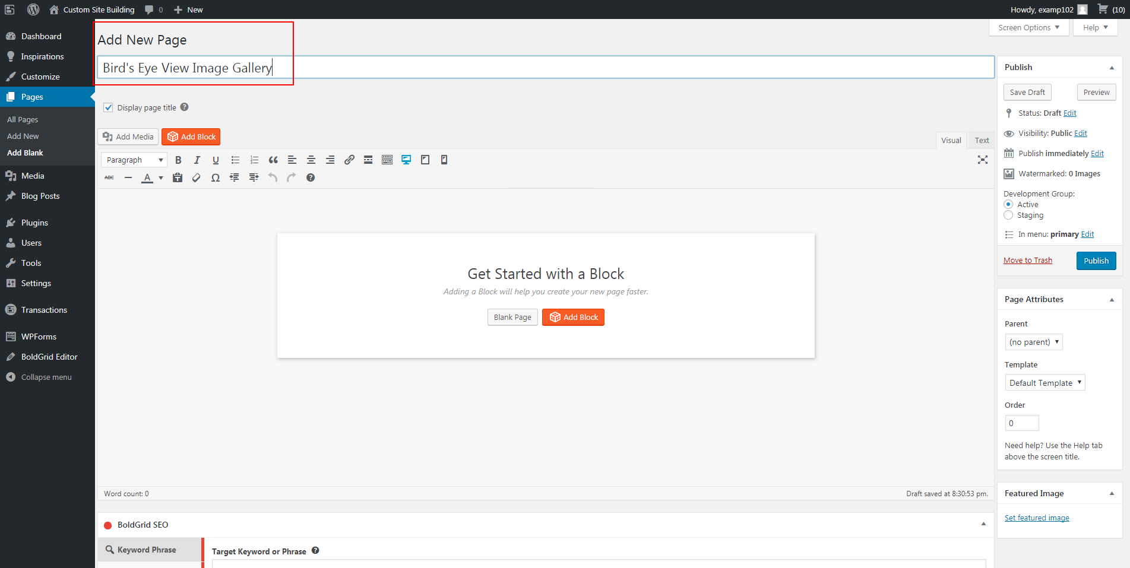1130x568 pixels.
Task: Insert or edit a link
Action: 349,160
